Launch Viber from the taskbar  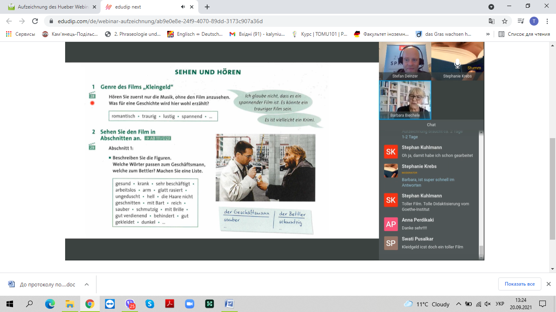point(130,304)
